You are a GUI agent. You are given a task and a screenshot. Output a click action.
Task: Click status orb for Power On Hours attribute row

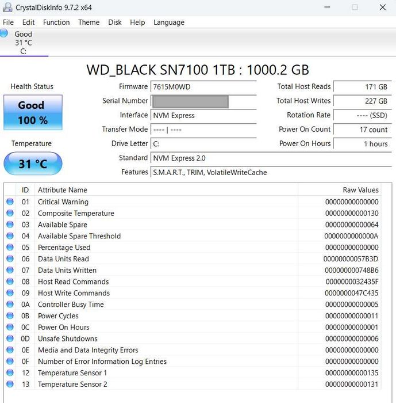pos(10,327)
